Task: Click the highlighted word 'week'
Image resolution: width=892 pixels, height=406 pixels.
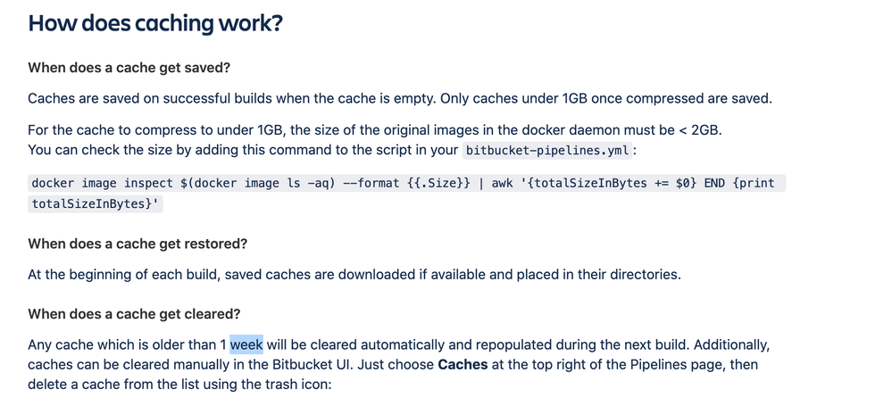Action: coord(246,344)
